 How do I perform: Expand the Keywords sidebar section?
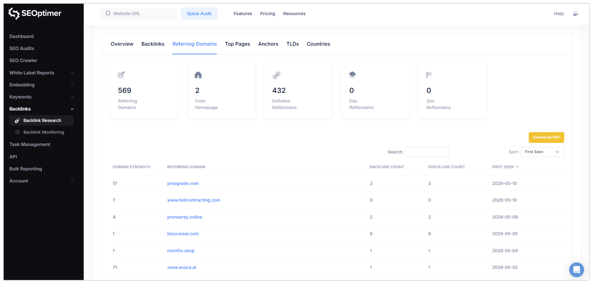41,97
